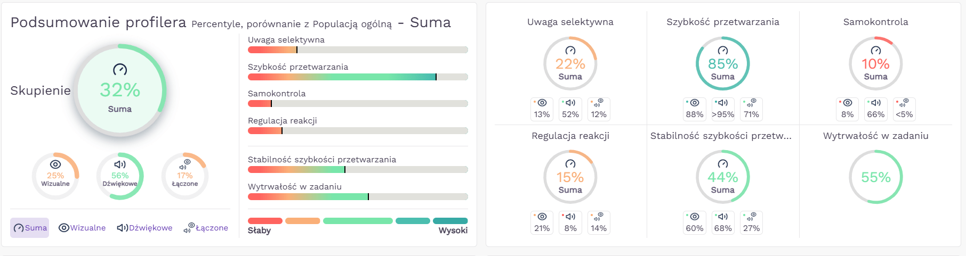The width and height of the screenshot is (966, 256).
Task: Click the Uwaga selektywna percentile bar
Action: click(358, 49)
